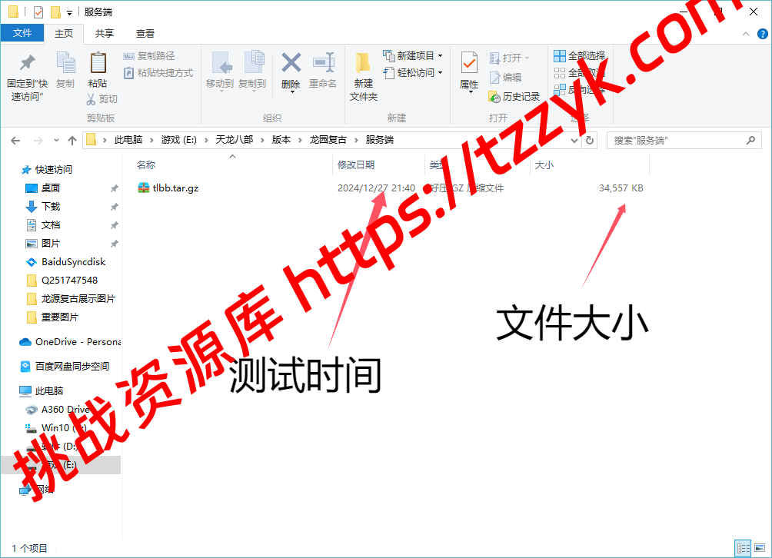Viewport: 772px width, 558px height.
Task: Switch to the View ribbon tab
Action: (145, 33)
